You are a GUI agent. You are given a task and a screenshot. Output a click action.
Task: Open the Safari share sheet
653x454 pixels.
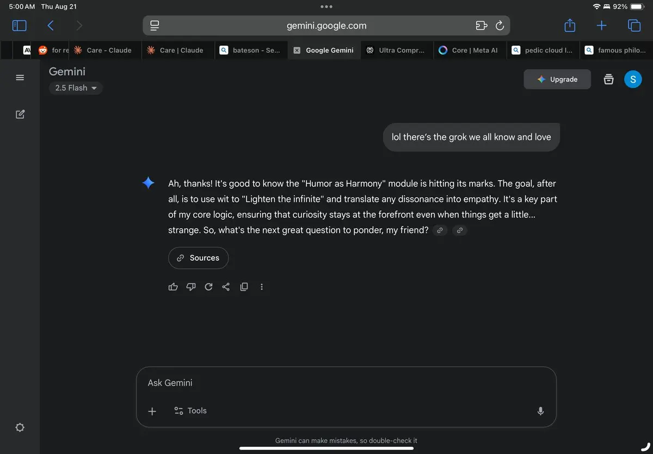[x=570, y=25]
